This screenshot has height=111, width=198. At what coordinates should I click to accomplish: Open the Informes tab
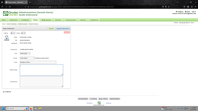pos(83,20)
